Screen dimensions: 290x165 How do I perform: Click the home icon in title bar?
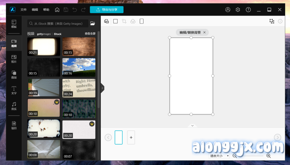click(x=57, y=10)
